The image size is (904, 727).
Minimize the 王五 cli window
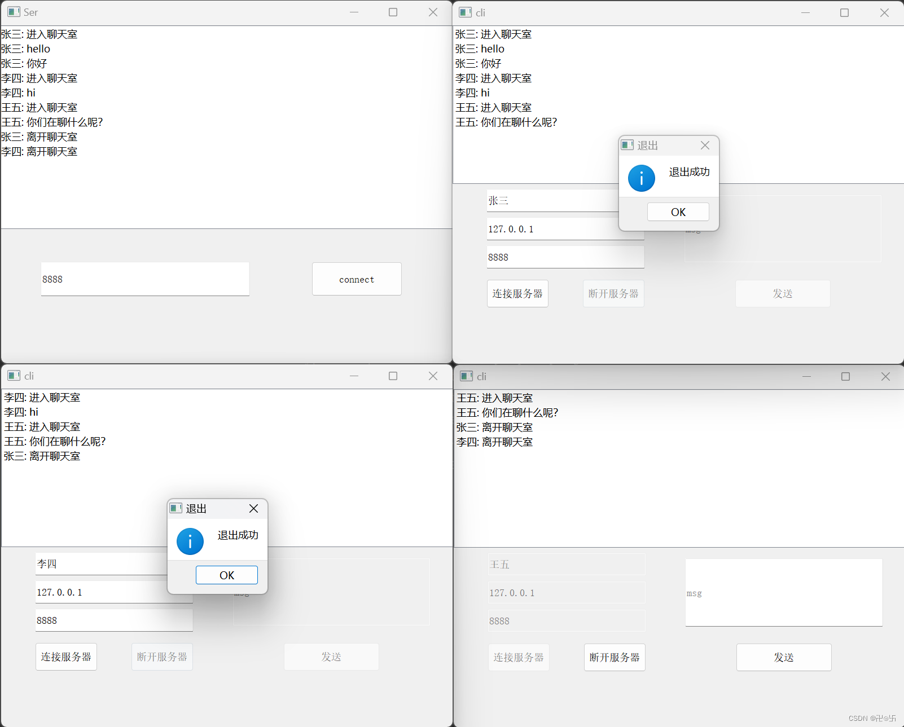pyautogui.click(x=806, y=376)
